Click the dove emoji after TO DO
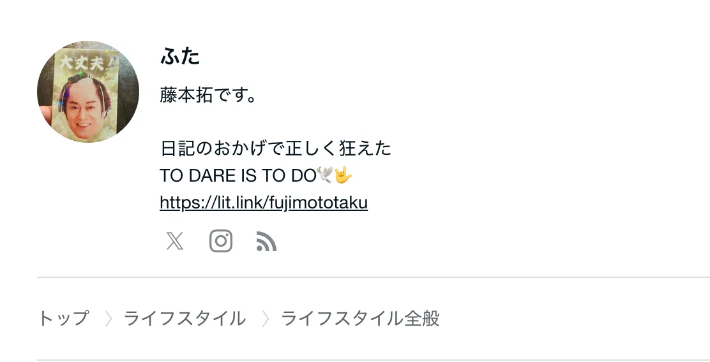The image size is (710, 362). [x=325, y=175]
